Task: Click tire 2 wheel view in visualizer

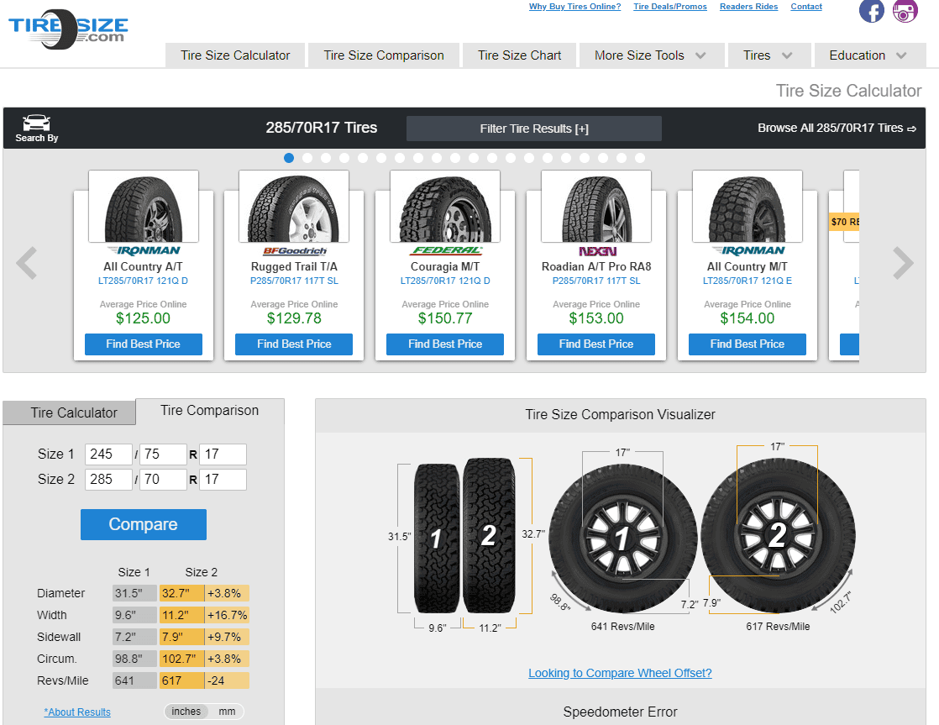Action: [778, 536]
